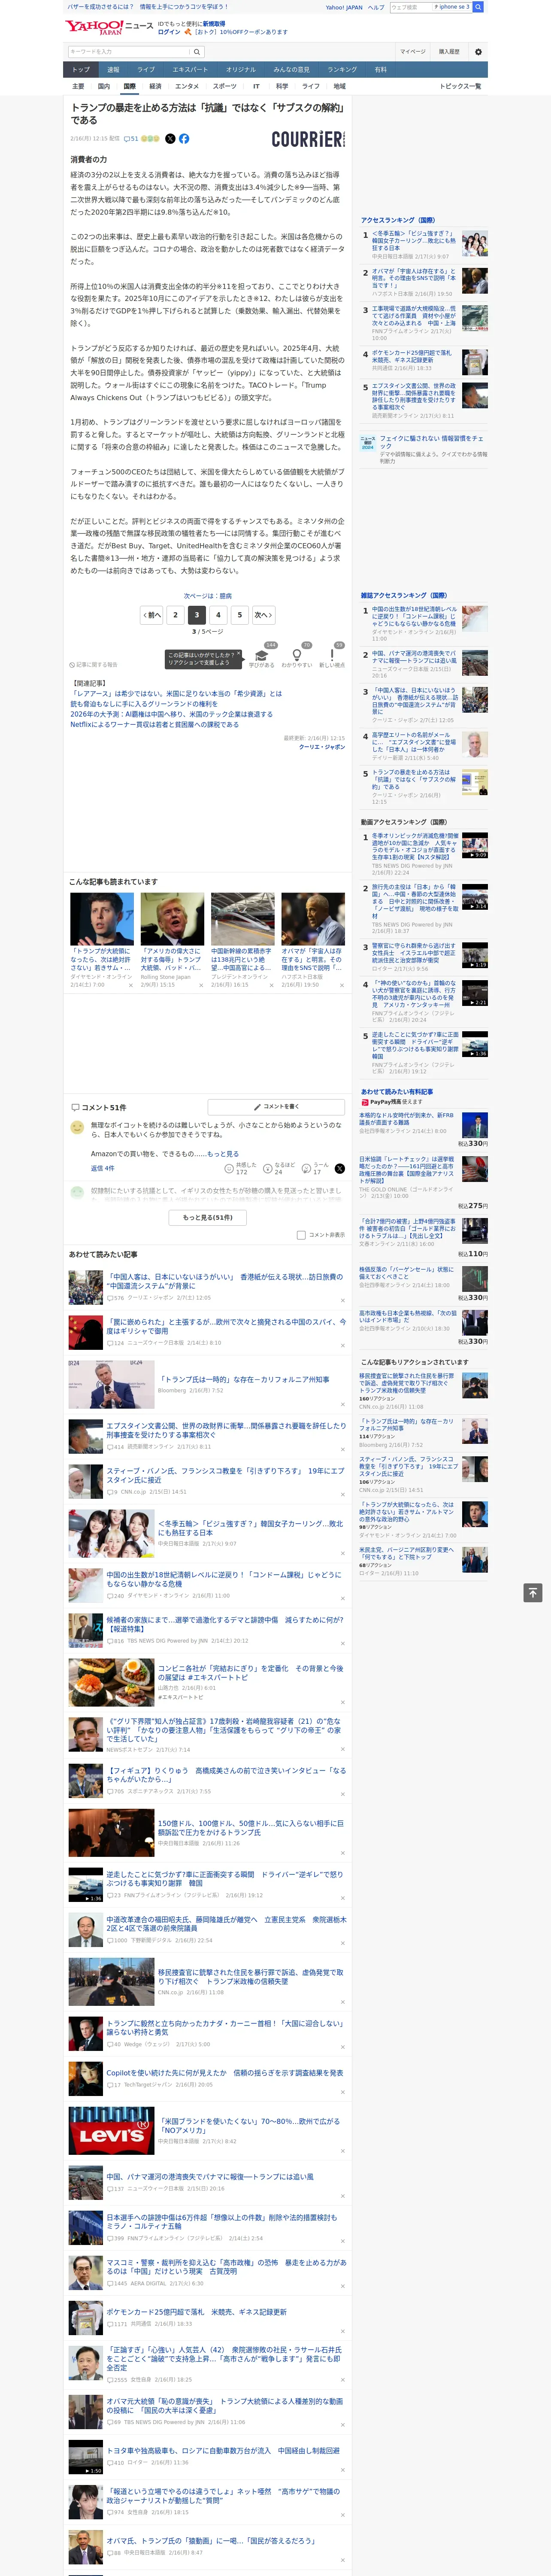551x2576 pixels.
Task: Click 返信 4件 replies link
Action: [102, 1168]
